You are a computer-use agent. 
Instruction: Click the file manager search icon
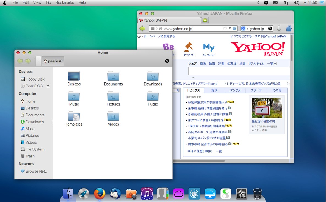coord(167,61)
